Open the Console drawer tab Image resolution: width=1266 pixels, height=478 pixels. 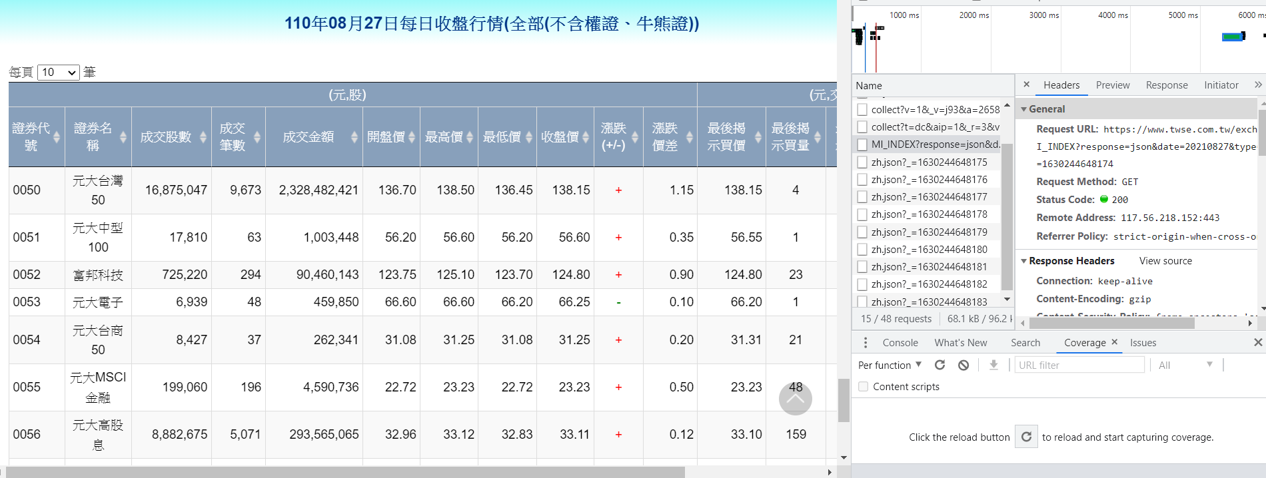pos(900,343)
